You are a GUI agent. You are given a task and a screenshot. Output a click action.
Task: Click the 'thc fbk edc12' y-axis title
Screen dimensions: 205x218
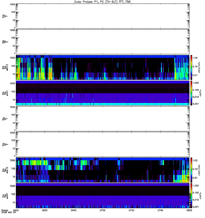(5, 170)
